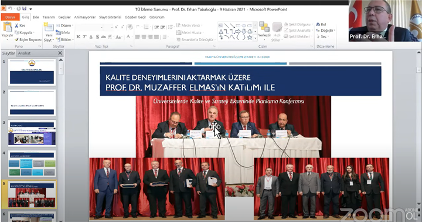This screenshot has width=422, height=222.
Task: Select the Kes cut tool
Action: click(20, 25)
